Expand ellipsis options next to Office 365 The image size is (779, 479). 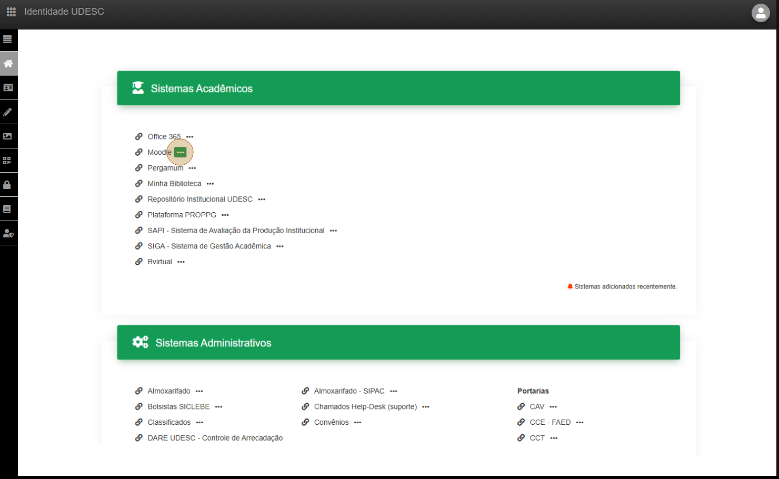point(189,137)
